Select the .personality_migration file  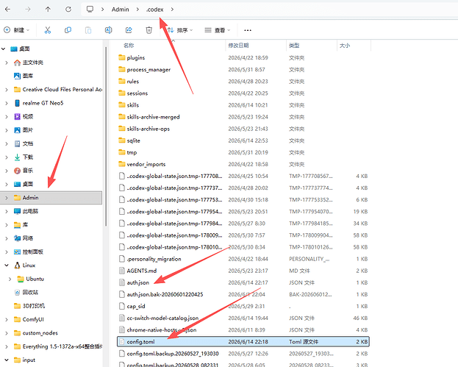pos(154,259)
